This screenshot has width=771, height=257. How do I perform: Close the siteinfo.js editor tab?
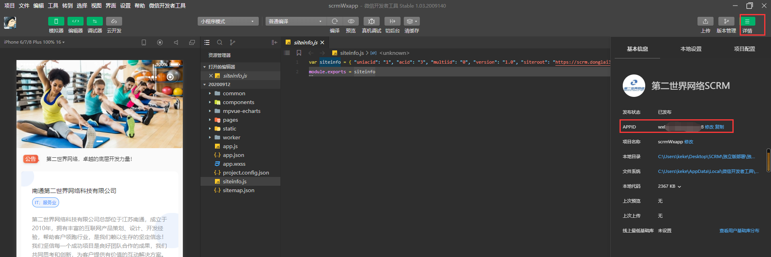322,42
